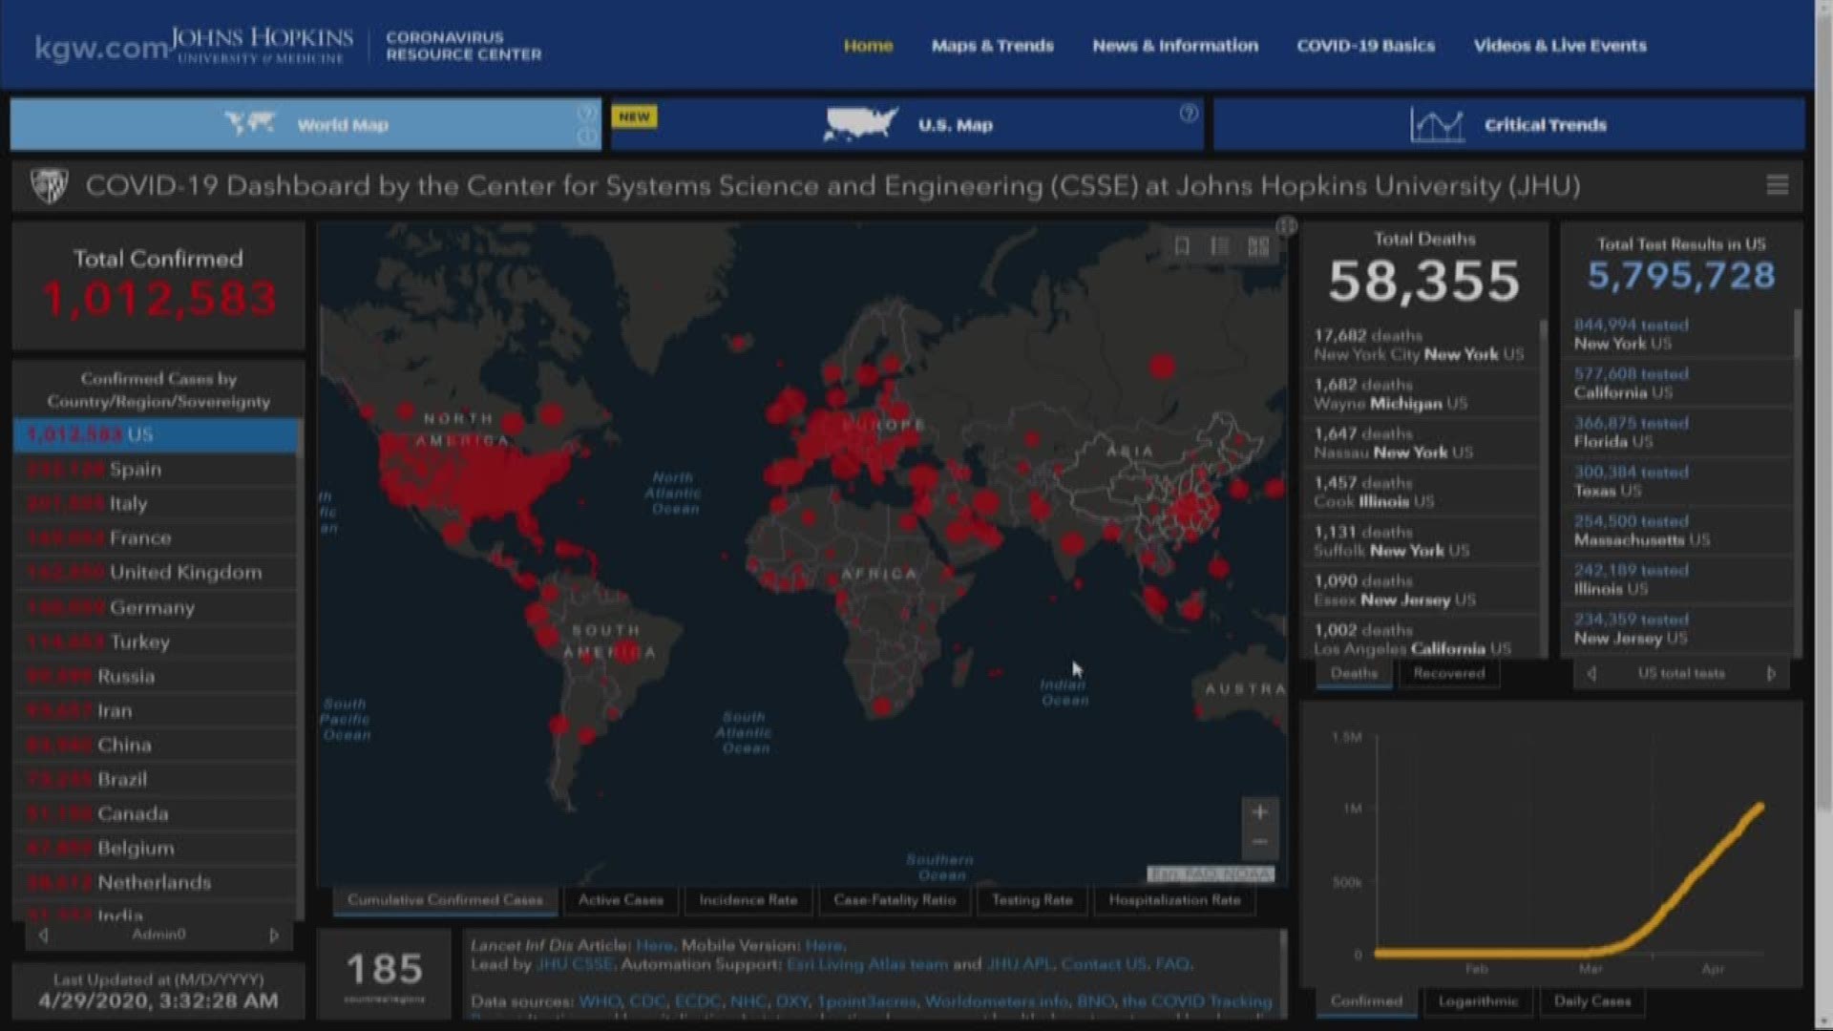Open the Critical Trends tab
The height and width of the screenshot is (1031, 1833).
click(1508, 124)
